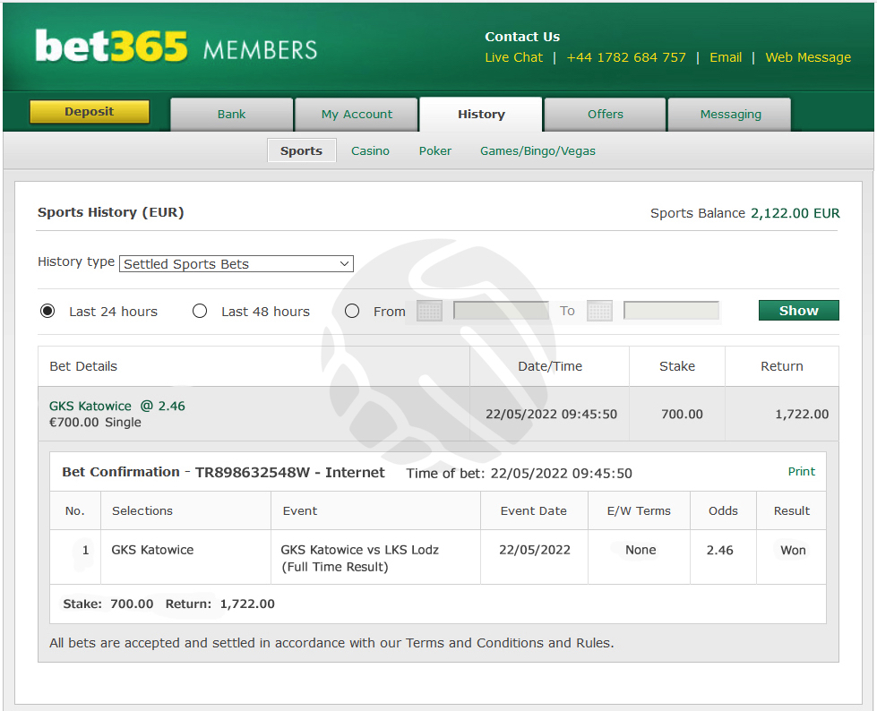Click the GKS Katowice @ 2.46 bet link
This screenshot has height=711, width=877.
pos(116,406)
